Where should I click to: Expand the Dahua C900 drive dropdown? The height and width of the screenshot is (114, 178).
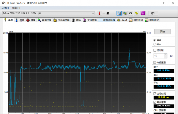(x=93, y=13)
